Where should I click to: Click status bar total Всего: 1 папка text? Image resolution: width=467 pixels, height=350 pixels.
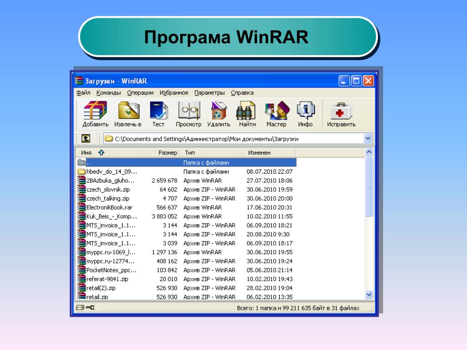click(x=298, y=308)
